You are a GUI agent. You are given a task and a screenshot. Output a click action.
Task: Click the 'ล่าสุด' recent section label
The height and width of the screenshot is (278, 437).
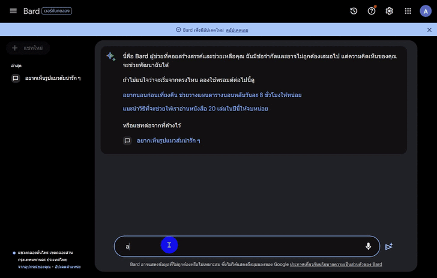point(16,66)
